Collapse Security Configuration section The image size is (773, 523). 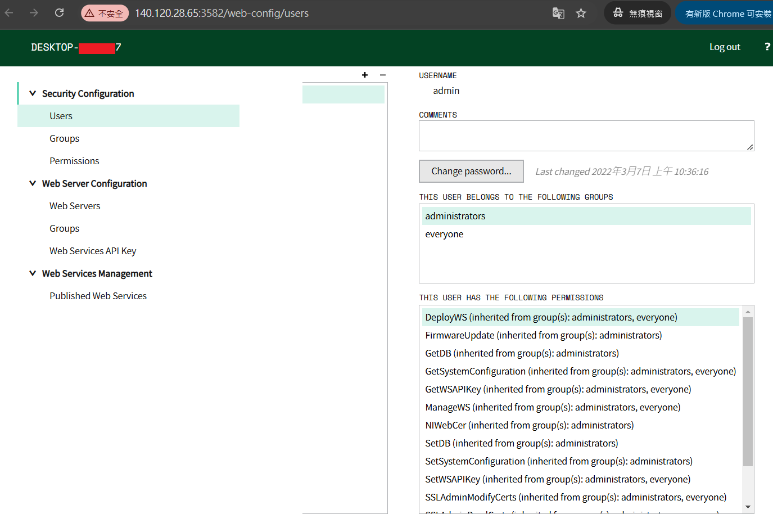(x=33, y=93)
